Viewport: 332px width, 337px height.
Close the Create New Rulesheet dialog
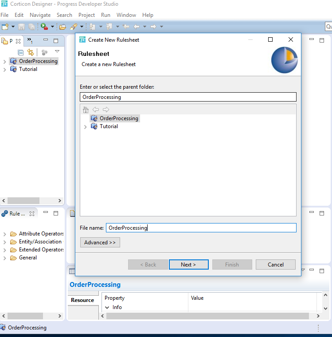[x=291, y=39]
